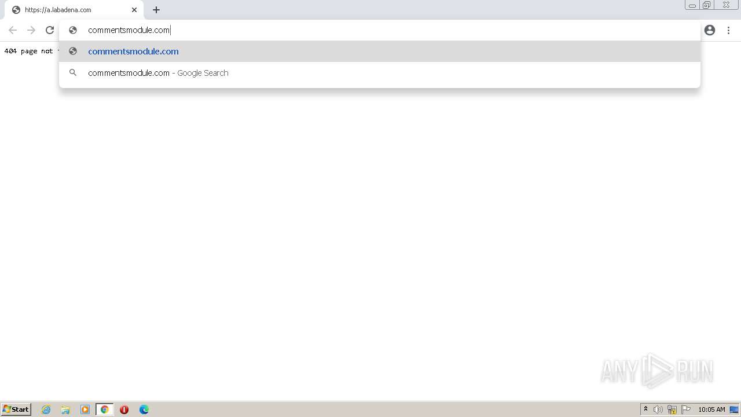Open media player from taskbar
The width and height of the screenshot is (741, 417).
click(85, 409)
